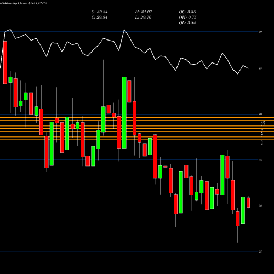Image resolution: width=274 pixels, height=274 pixels.
Task: Click the low price value L: 29.70
Action: 143,18
